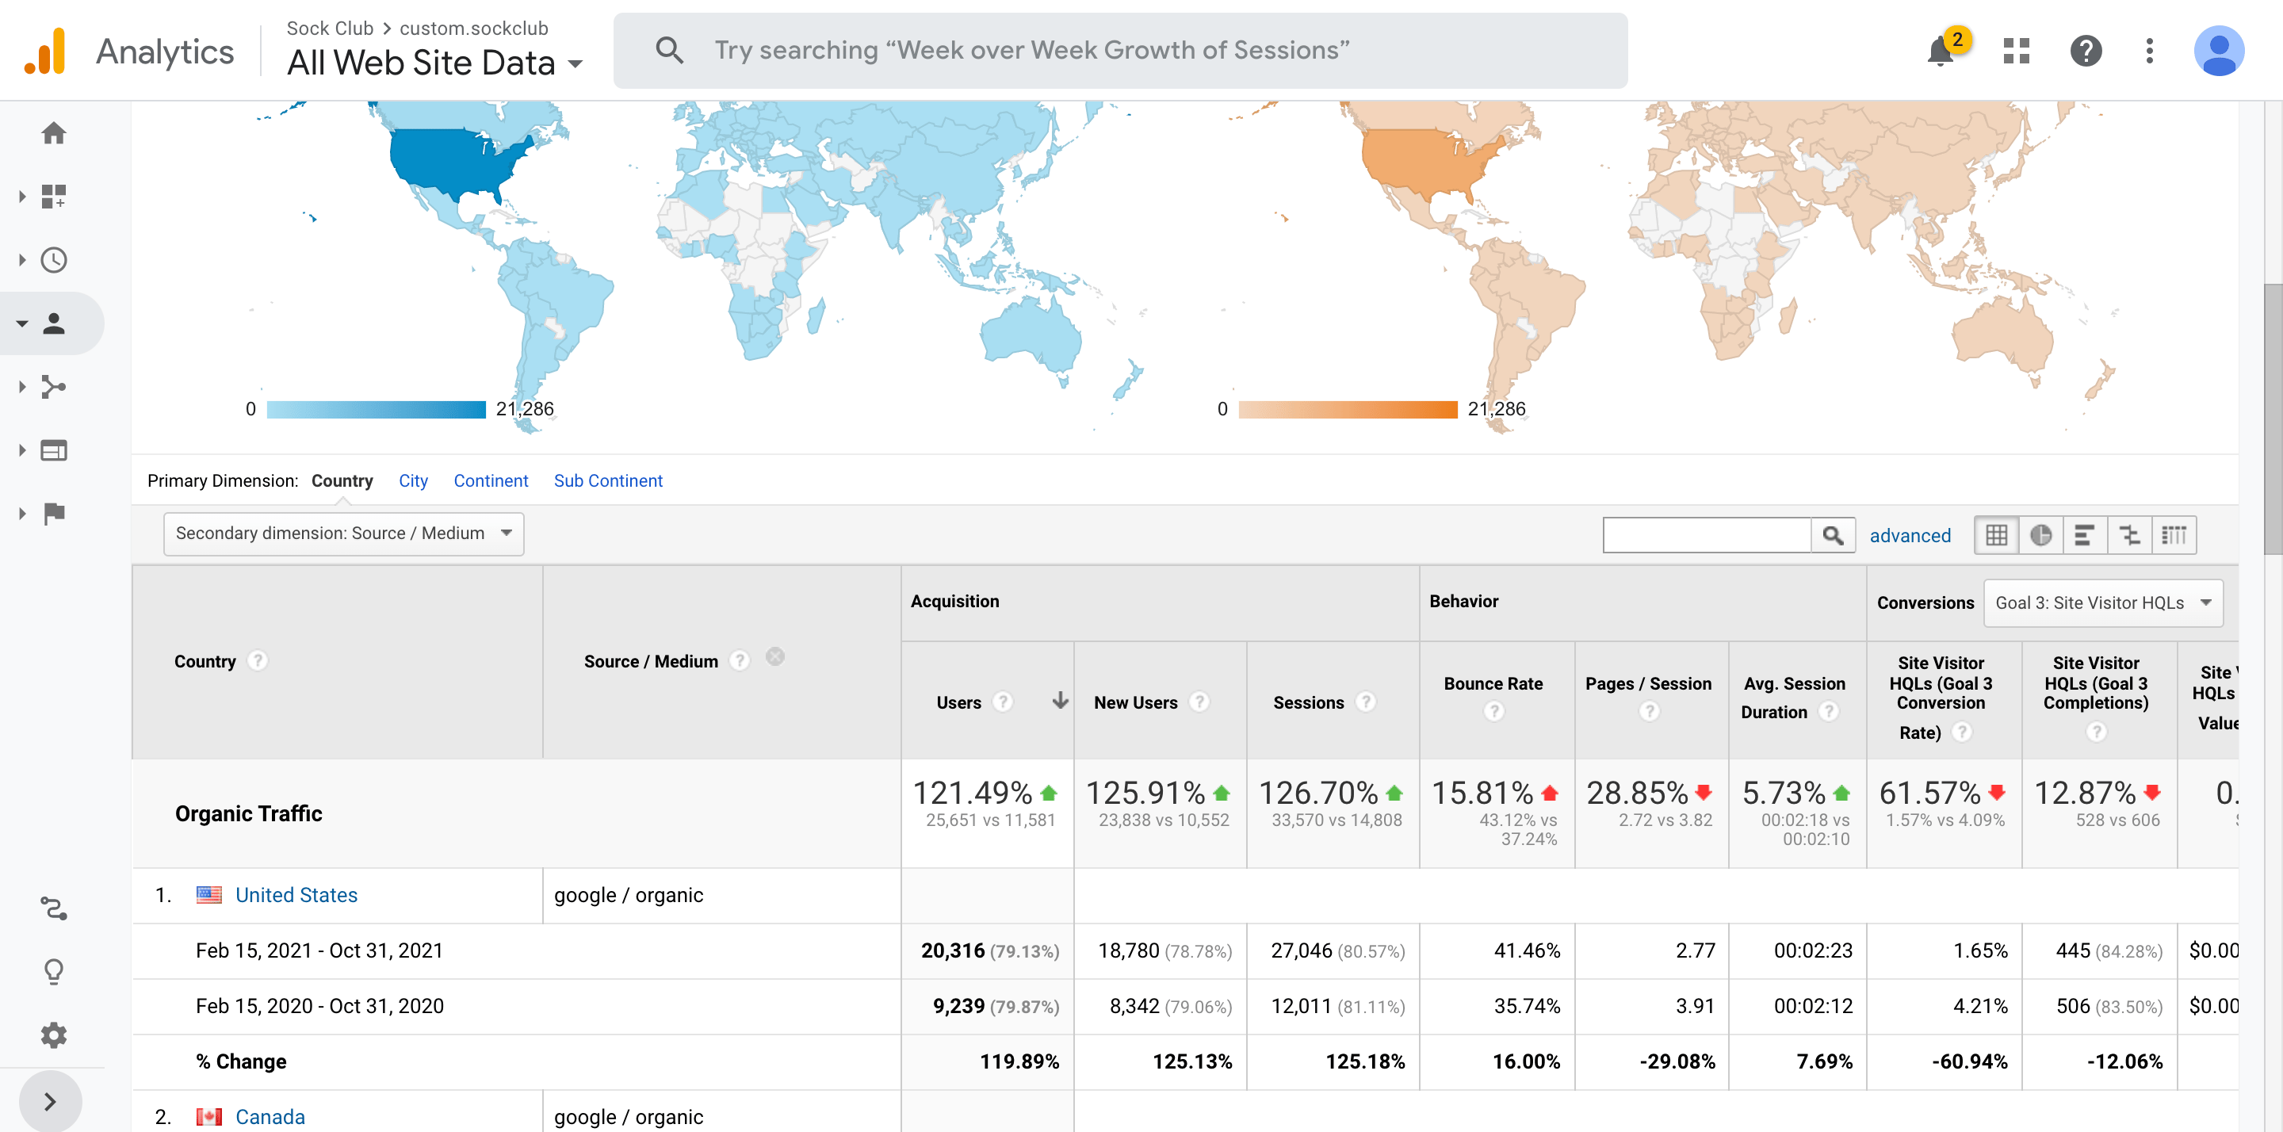Click the Discover lightbulb icon
The height and width of the screenshot is (1132, 2283).
(53, 972)
